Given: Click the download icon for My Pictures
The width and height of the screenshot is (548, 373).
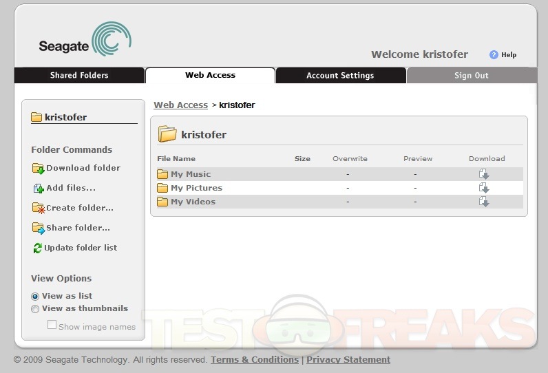Looking at the screenshot, I should (484, 188).
